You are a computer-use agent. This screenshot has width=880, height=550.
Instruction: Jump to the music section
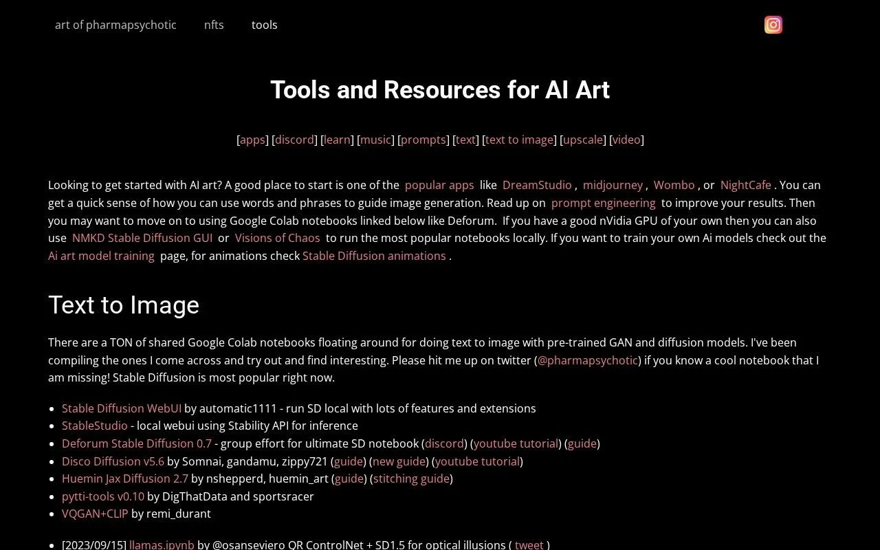point(375,140)
